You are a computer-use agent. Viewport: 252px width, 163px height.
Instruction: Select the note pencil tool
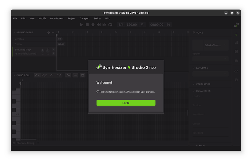pos(44,75)
